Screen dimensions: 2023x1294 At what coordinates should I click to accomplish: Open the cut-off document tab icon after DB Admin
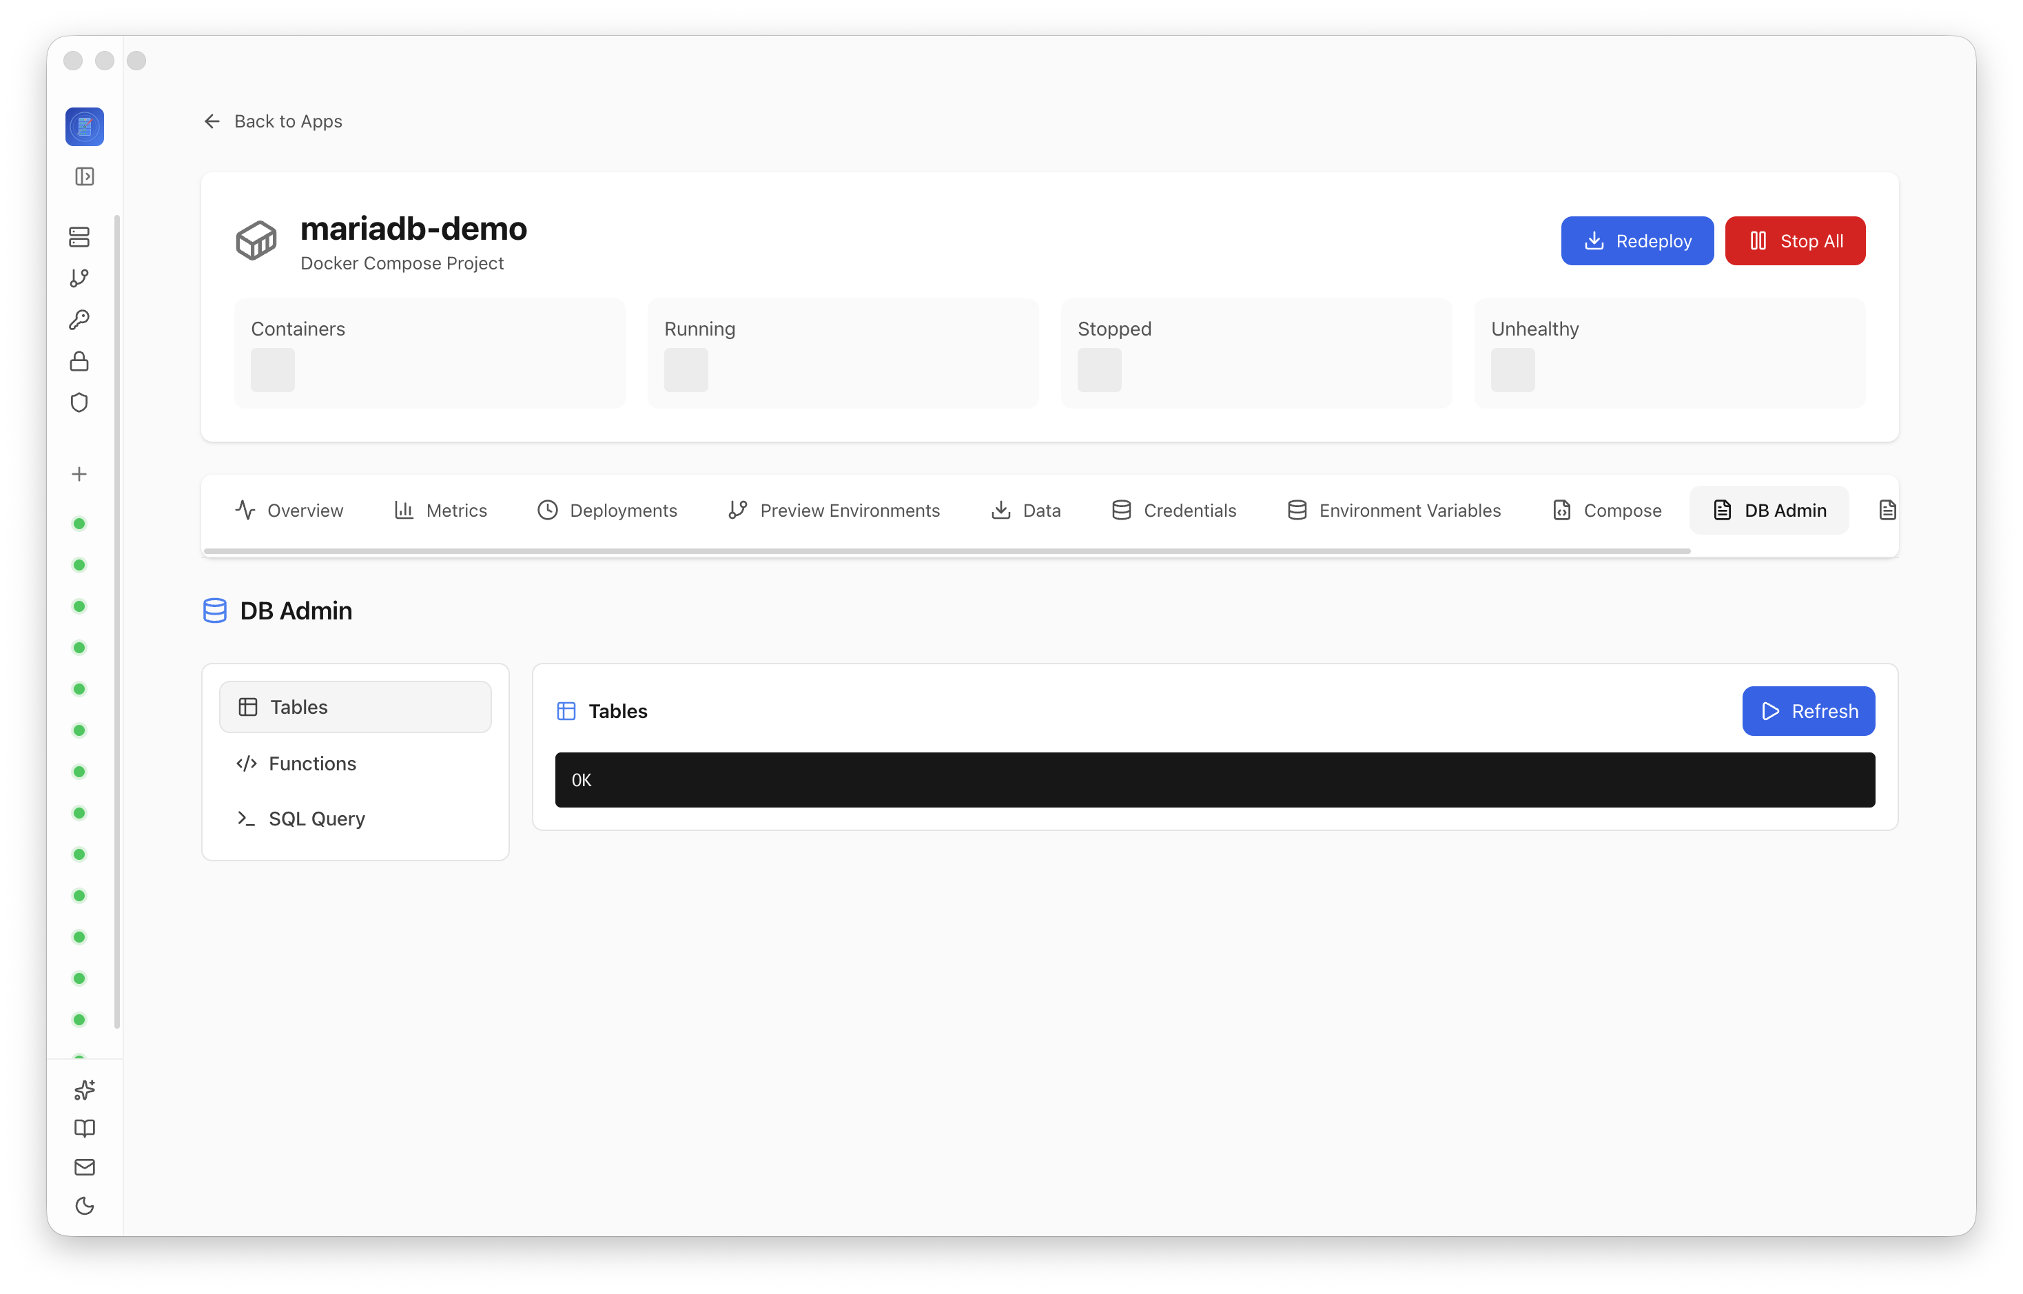pos(1887,510)
